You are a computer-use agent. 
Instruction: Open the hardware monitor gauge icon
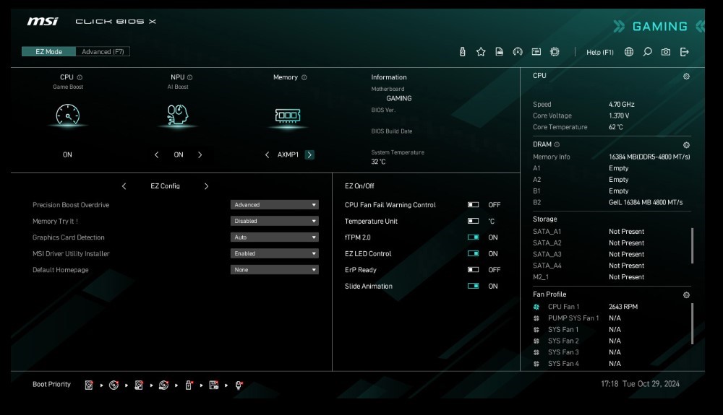[518, 52]
